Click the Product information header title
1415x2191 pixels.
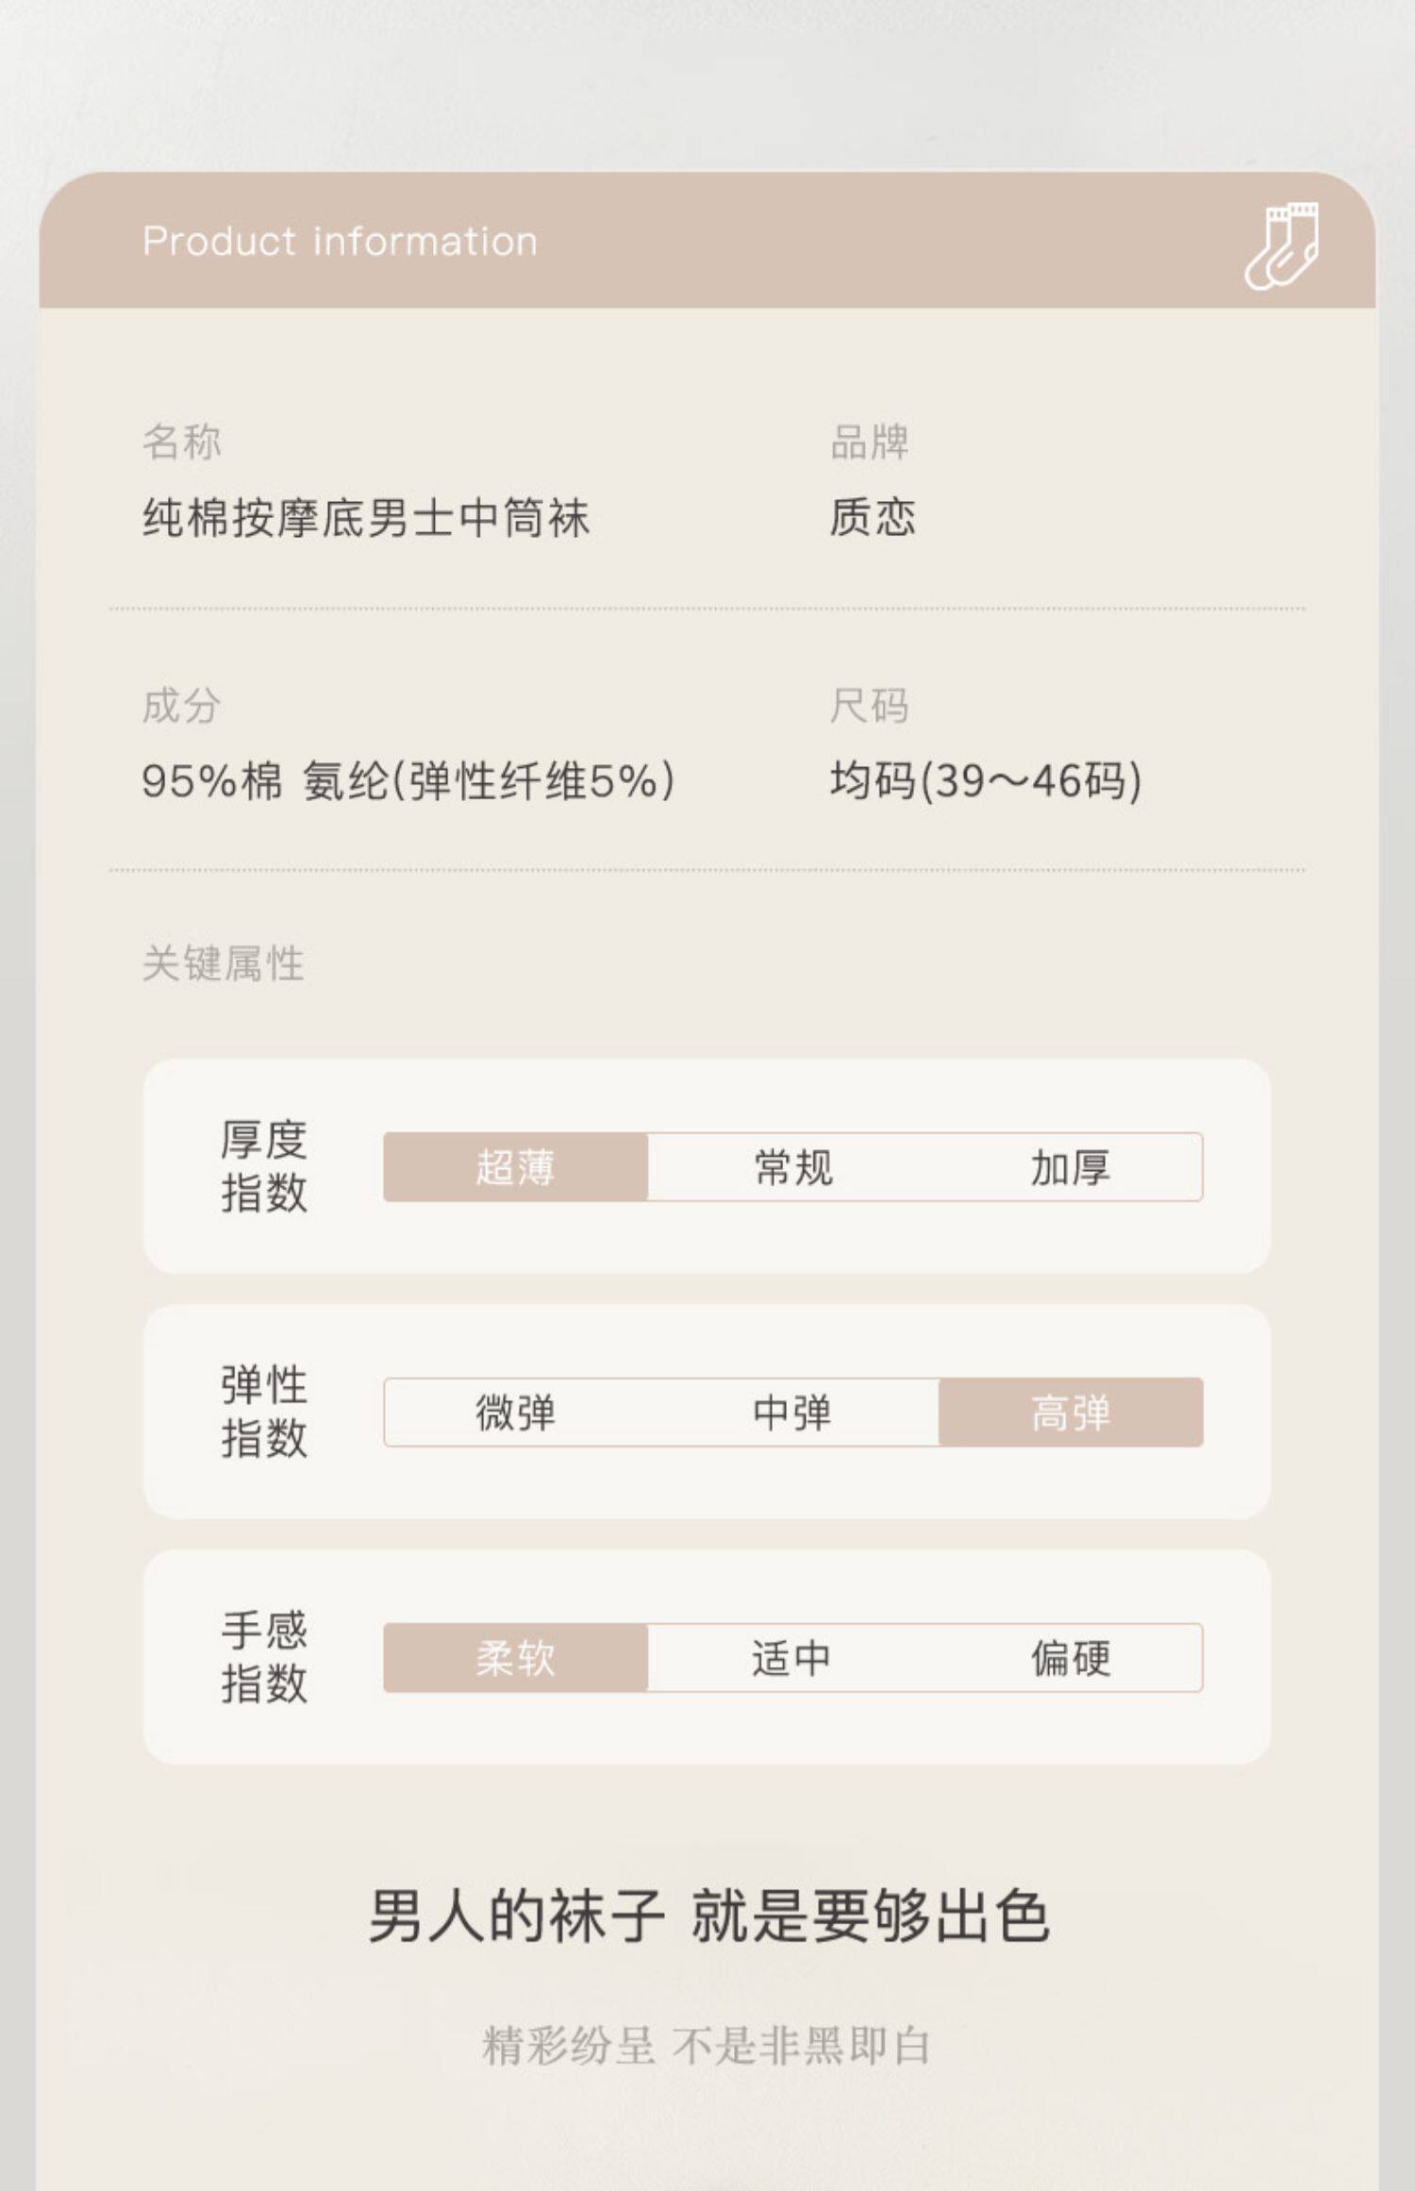340,242
